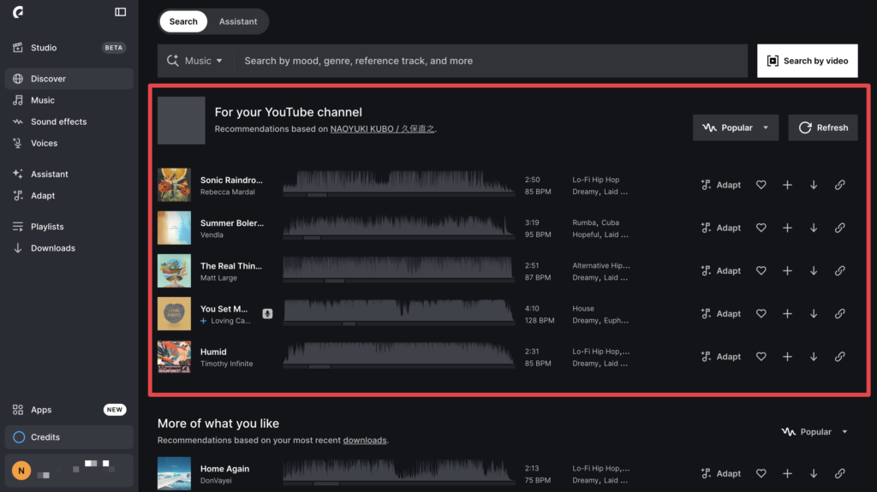
Task: Focus the search by mood input field
Action: (491, 61)
